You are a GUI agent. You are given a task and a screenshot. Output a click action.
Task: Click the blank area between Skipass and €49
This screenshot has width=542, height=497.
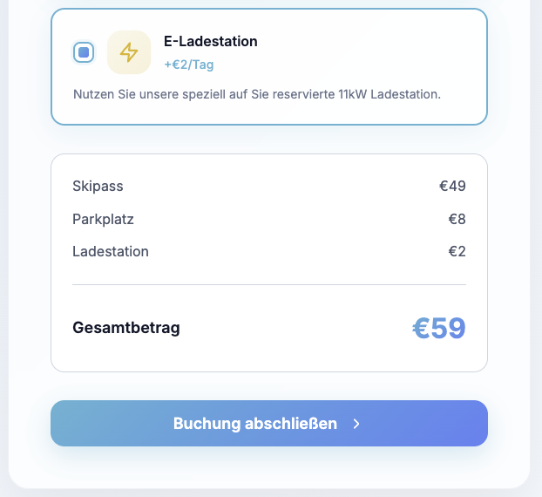pyautogui.click(x=279, y=186)
